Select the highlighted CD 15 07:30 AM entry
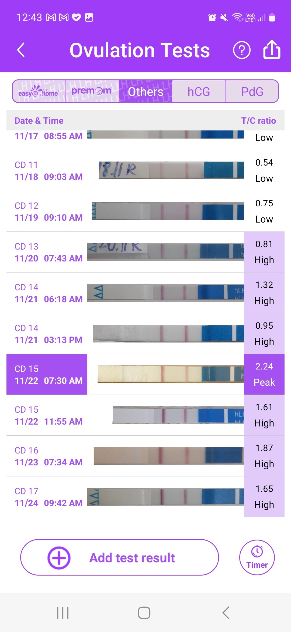291x632 pixels. coord(47,374)
